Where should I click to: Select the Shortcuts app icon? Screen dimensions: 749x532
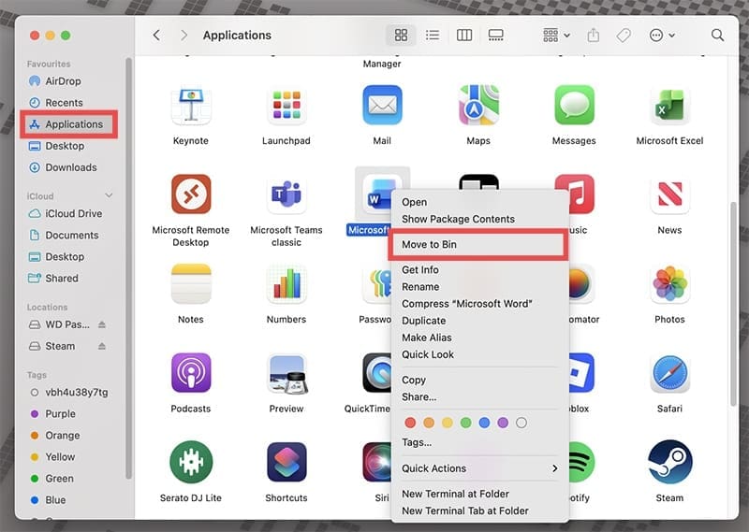click(286, 462)
